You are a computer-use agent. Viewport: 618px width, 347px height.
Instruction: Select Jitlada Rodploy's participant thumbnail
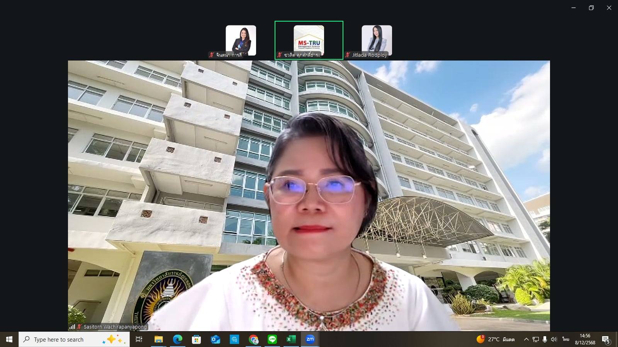[377, 40]
